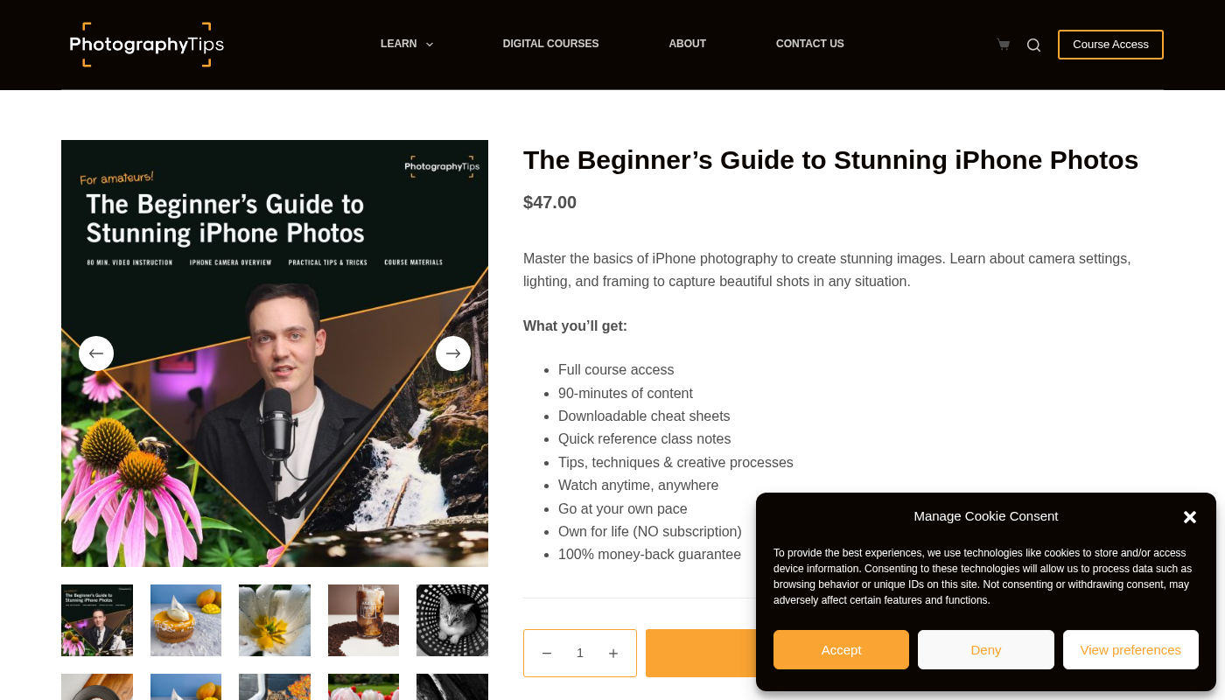Increase quantity with the plus button
The height and width of the screenshot is (700, 1225).
coord(613,654)
